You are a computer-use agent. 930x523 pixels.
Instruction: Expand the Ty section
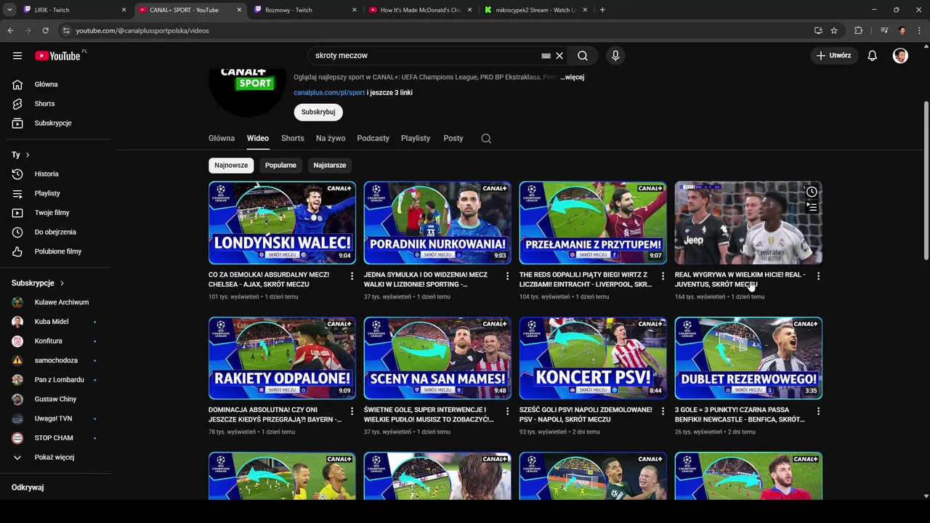20,155
